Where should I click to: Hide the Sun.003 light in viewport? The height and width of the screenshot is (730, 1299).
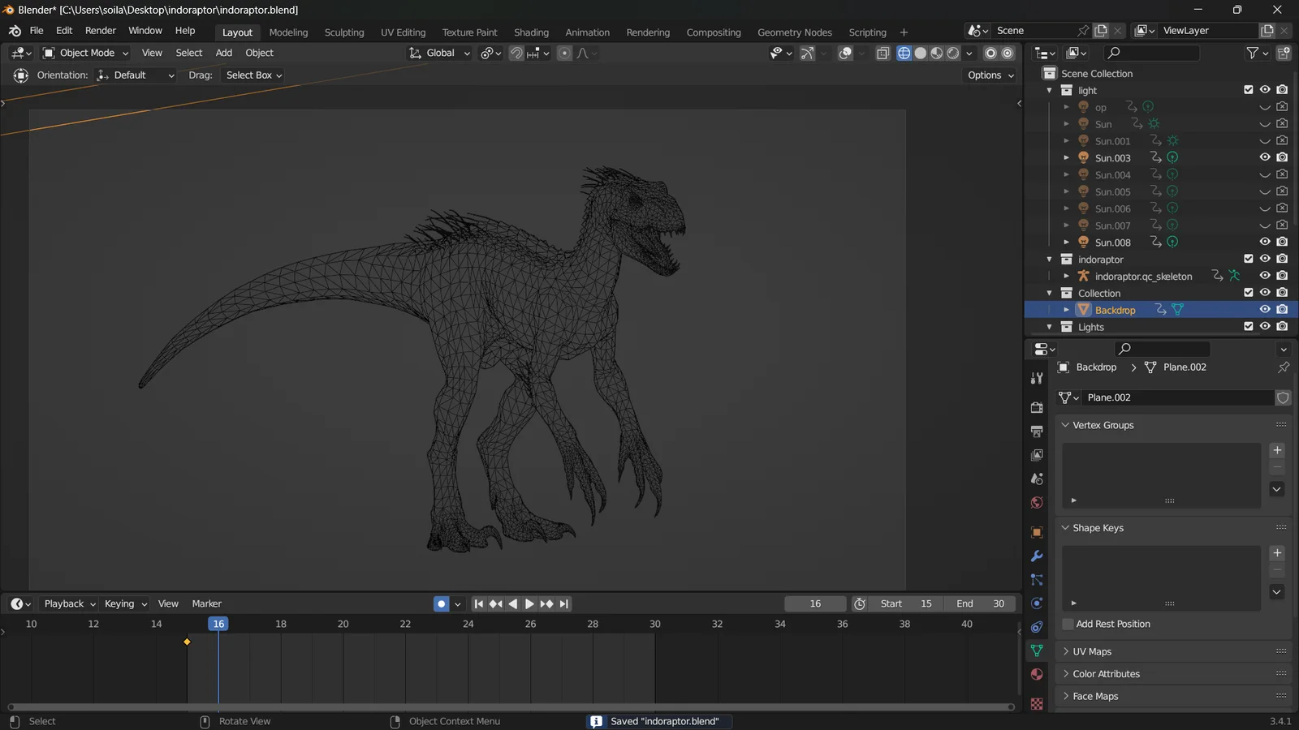pyautogui.click(x=1264, y=157)
